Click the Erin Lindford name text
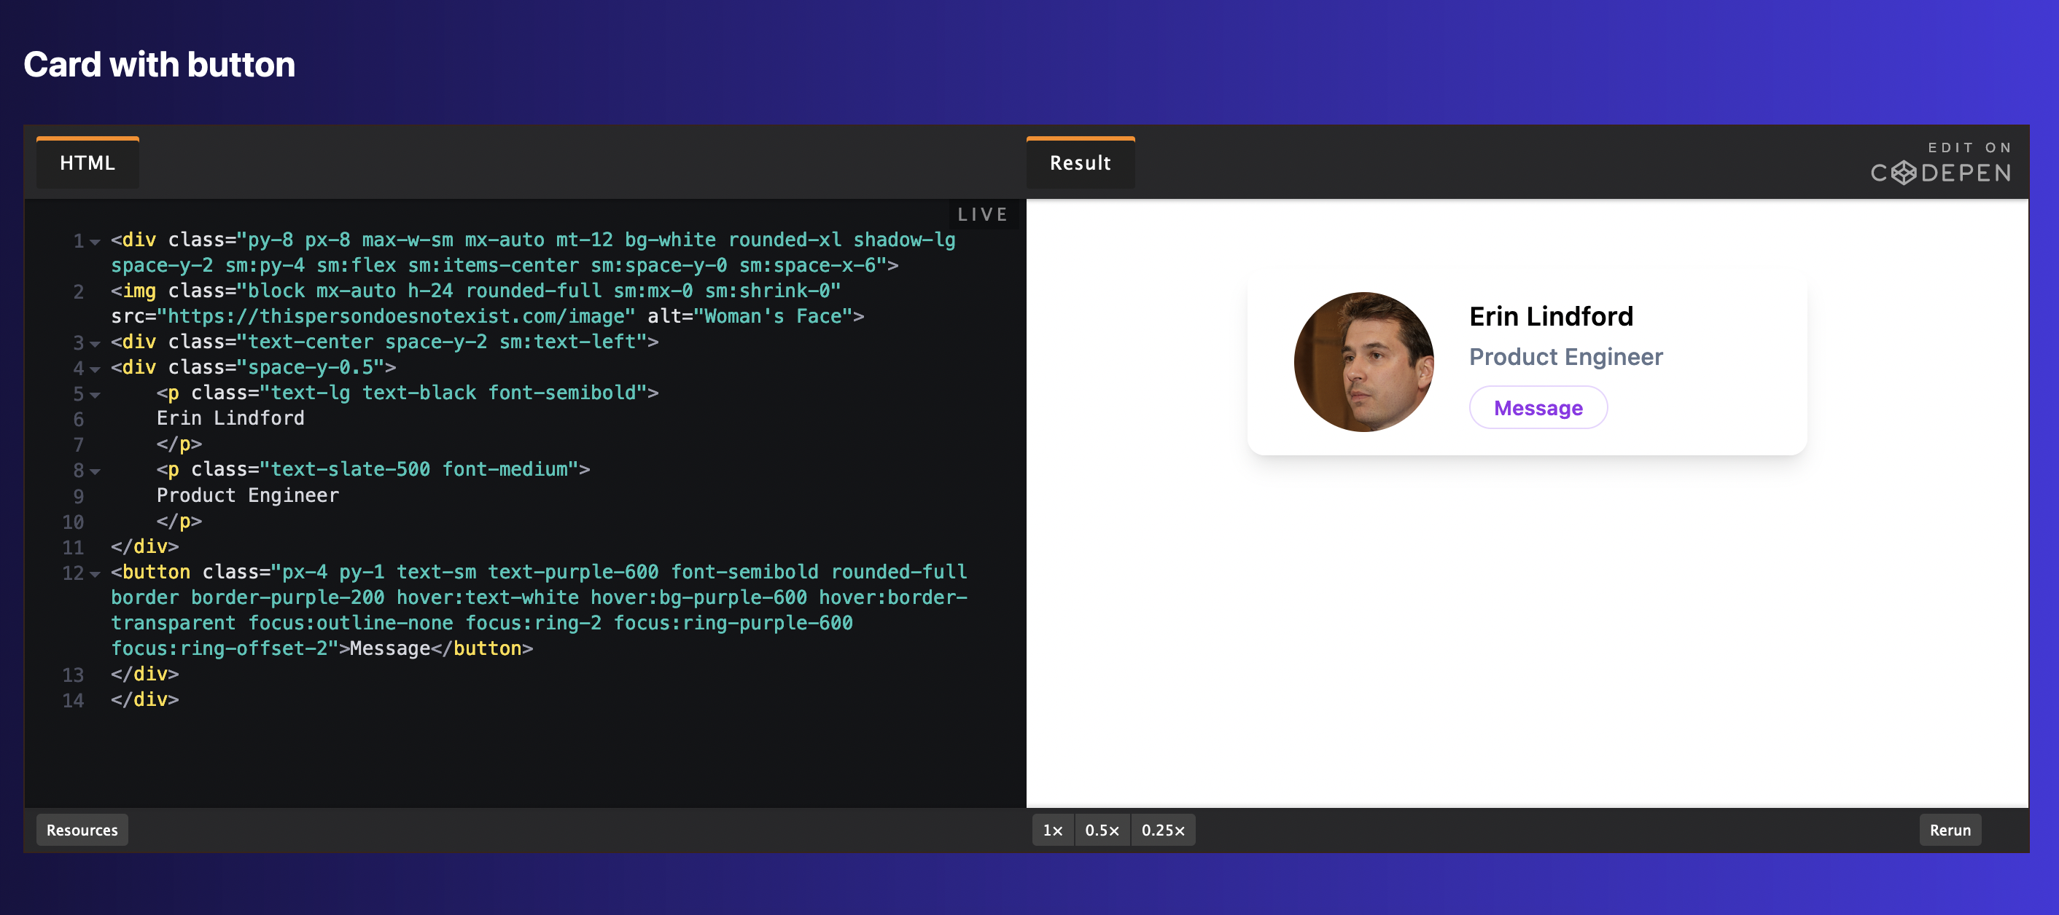 click(x=1551, y=316)
